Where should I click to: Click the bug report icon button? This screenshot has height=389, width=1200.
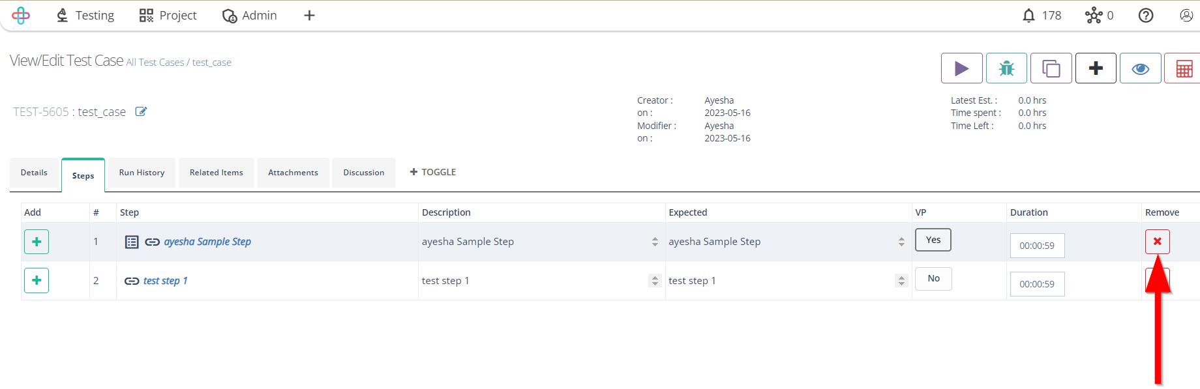pyautogui.click(x=1006, y=68)
